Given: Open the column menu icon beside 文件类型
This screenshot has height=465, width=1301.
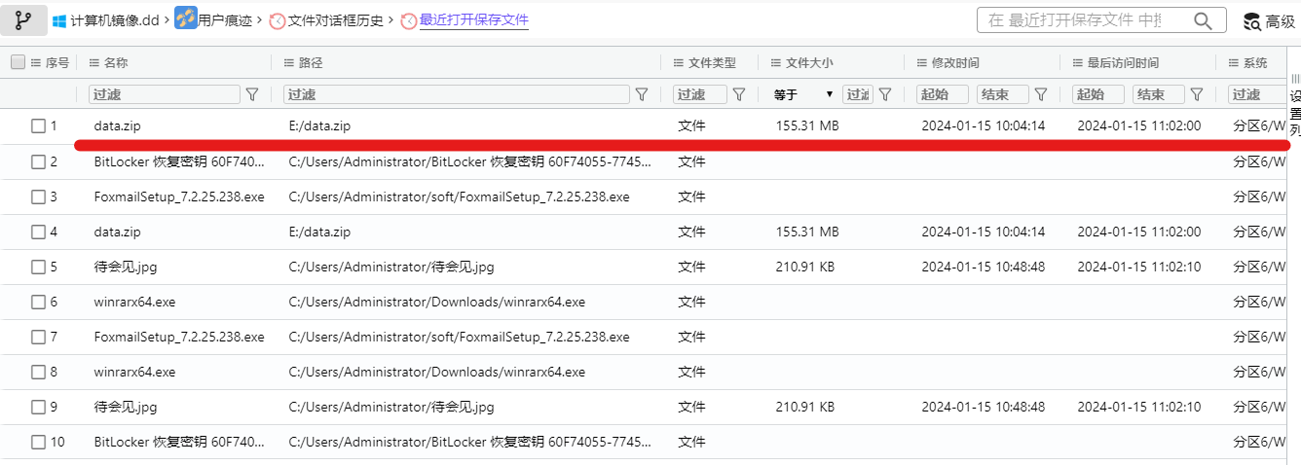Looking at the screenshot, I should [679, 63].
